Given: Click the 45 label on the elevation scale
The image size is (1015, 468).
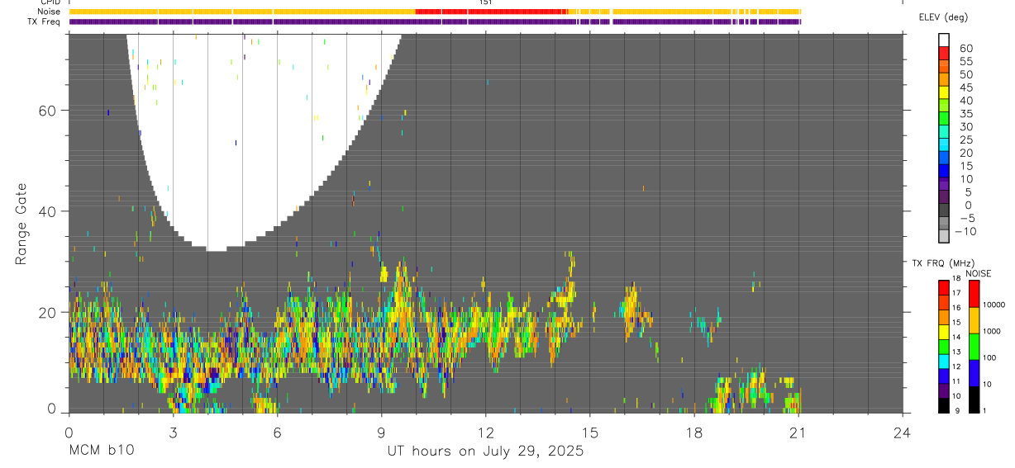Looking at the screenshot, I should point(965,87).
